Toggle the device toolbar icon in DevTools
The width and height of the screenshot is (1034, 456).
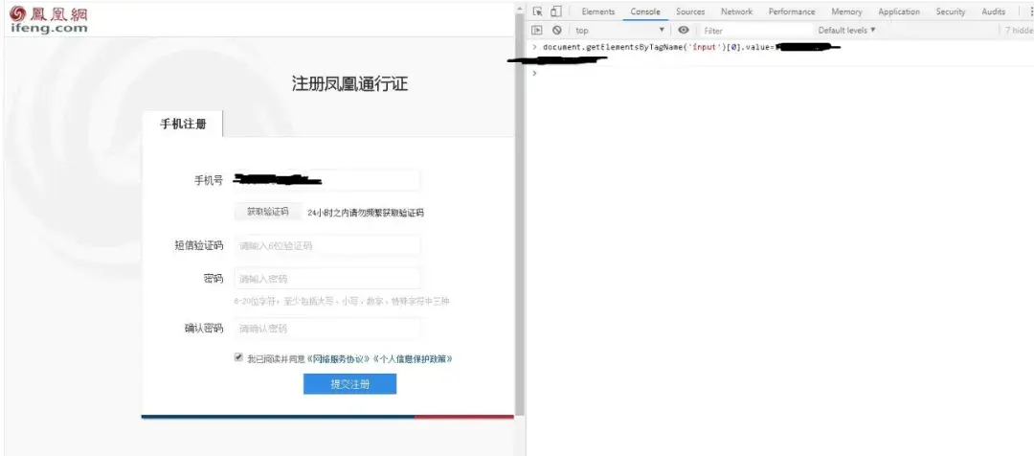(556, 11)
